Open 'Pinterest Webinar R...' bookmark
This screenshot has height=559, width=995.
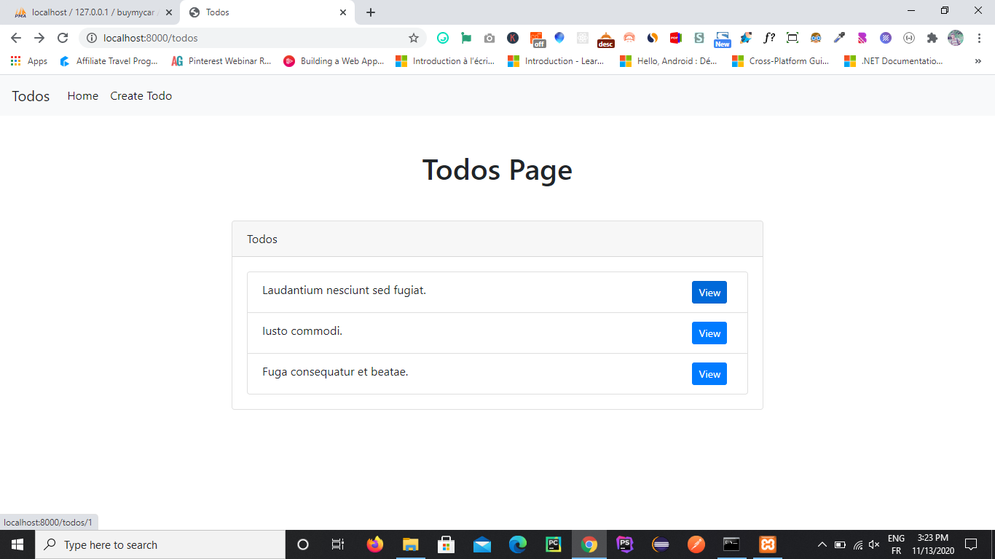pyautogui.click(x=221, y=61)
